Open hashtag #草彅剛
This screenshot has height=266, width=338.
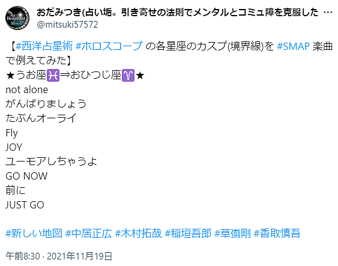pos(232,233)
